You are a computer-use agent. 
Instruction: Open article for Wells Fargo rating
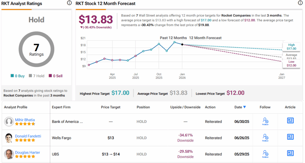click(290, 137)
